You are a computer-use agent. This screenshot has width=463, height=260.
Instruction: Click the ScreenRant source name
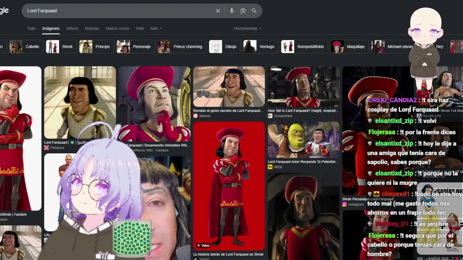(x=283, y=116)
